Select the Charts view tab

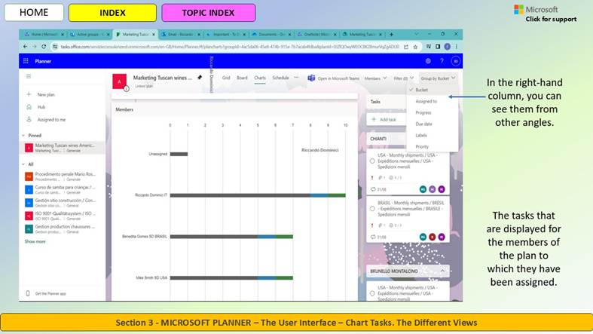(x=260, y=78)
